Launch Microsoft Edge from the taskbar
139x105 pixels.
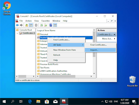pyautogui.click(x=30, y=101)
